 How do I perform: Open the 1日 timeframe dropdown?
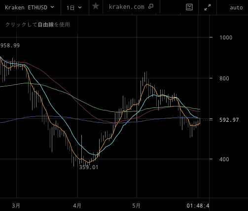point(74,7)
